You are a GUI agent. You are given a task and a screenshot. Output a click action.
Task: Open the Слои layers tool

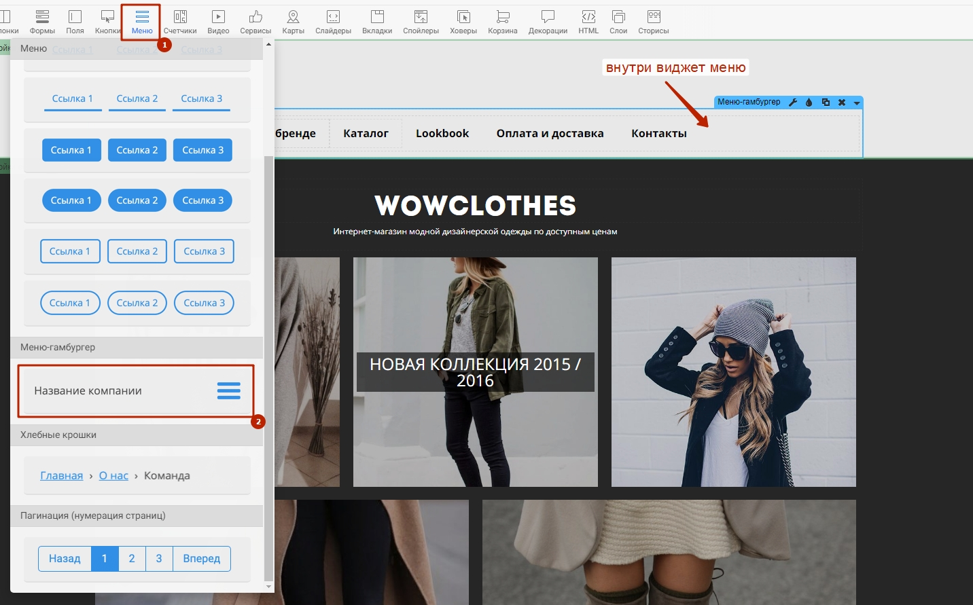click(x=618, y=22)
